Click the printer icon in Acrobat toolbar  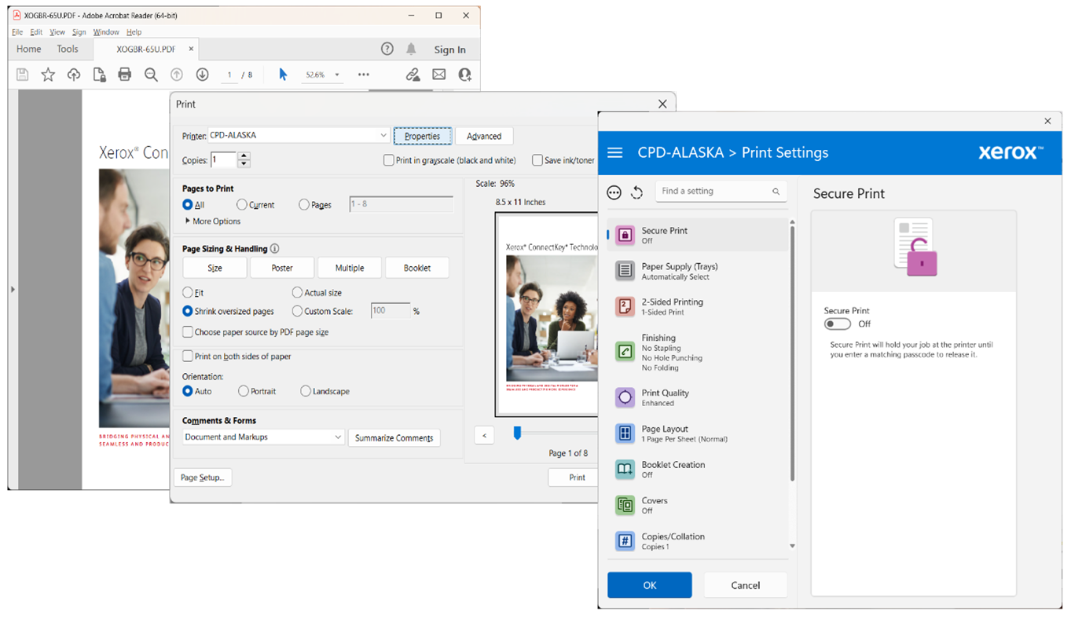[x=124, y=75]
